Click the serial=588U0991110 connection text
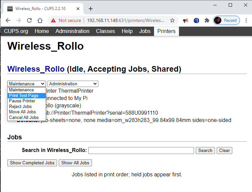The height and width of the screenshot is (192, 252). tap(134, 113)
